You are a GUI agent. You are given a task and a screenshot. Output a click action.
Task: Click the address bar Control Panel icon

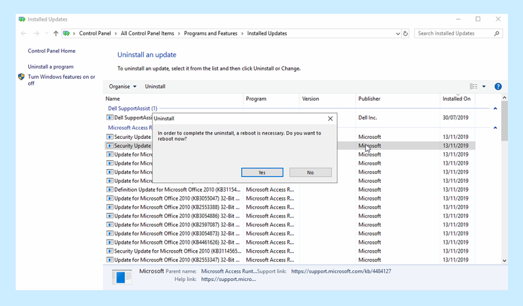(67, 33)
